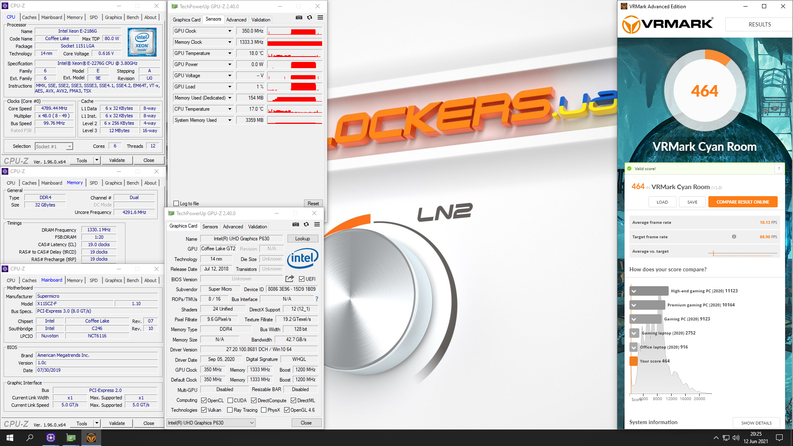The width and height of the screenshot is (793, 446).
Task: Open the notification center icon
Action: coord(779,438)
